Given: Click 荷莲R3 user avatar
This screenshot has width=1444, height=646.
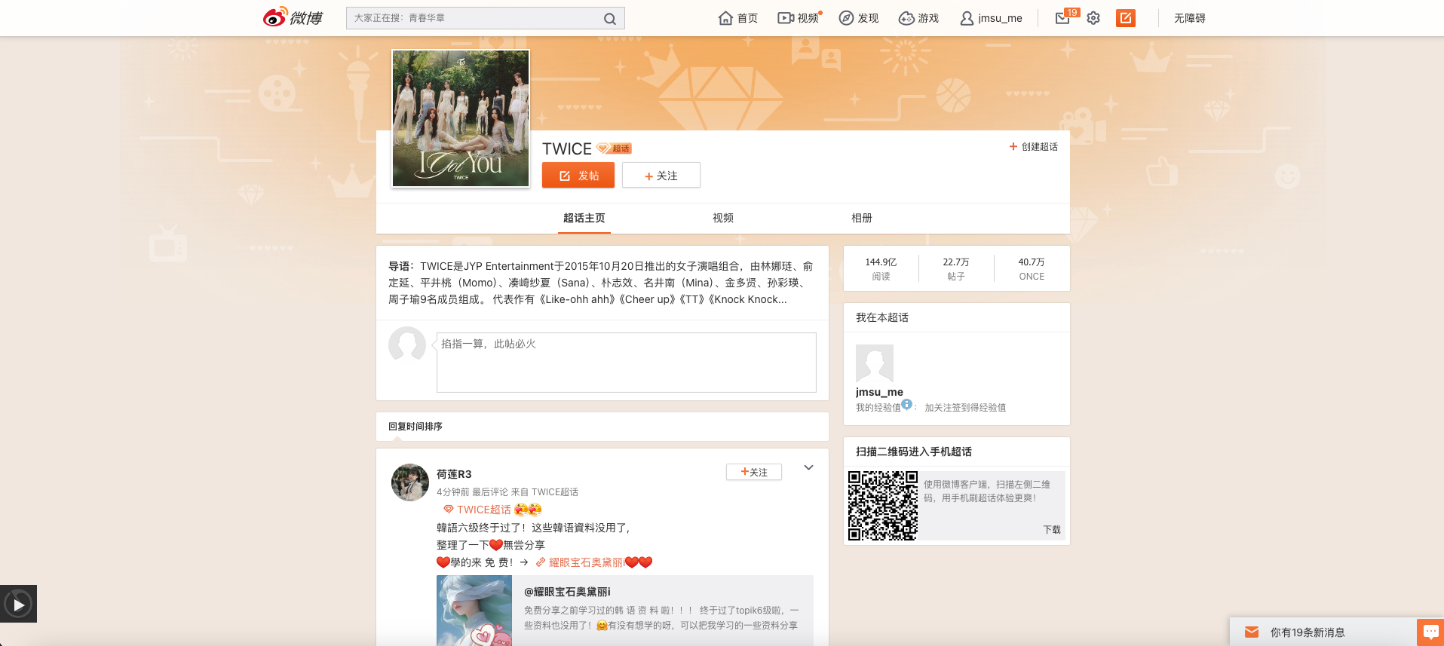Looking at the screenshot, I should click(x=410, y=482).
